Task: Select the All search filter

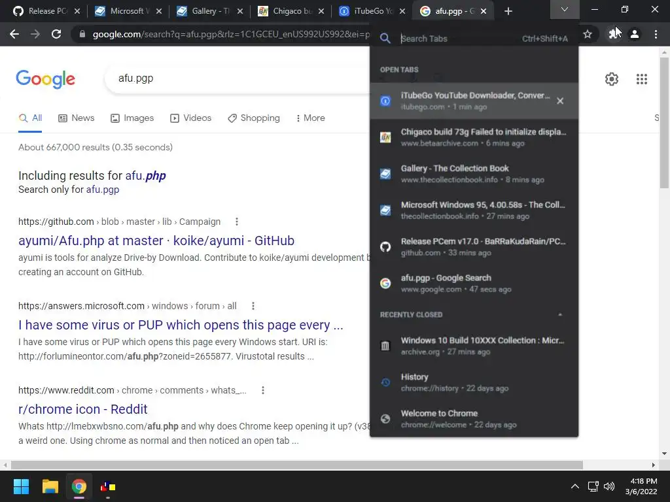Action: [x=30, y=118]
